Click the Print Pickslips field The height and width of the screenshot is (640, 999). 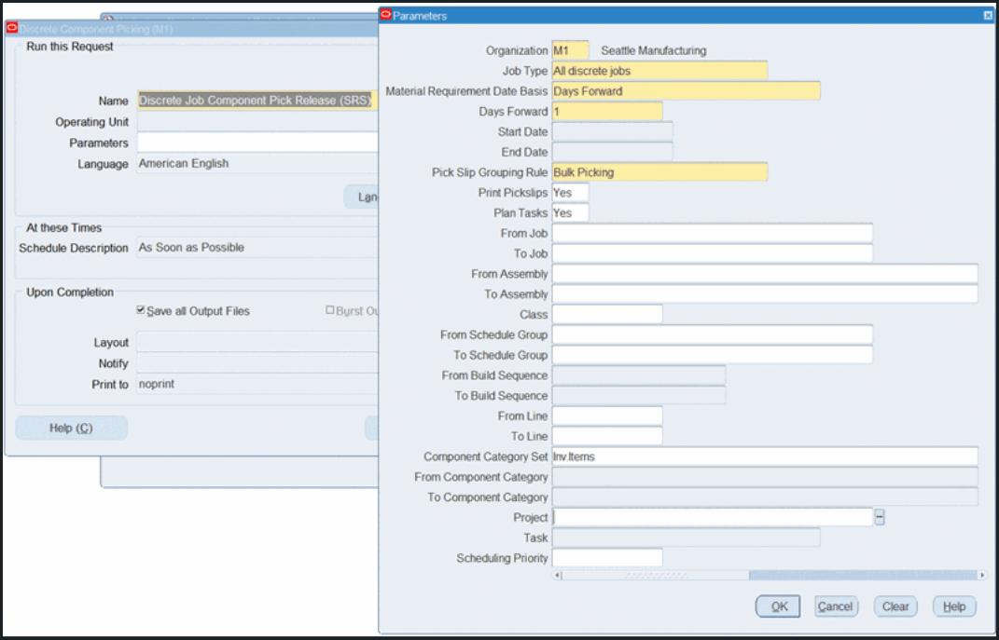(570, 192)
